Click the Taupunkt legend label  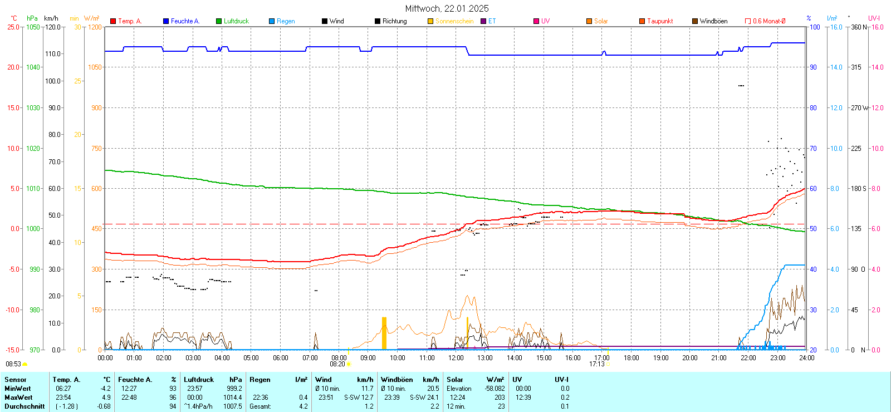click(660, 21)
